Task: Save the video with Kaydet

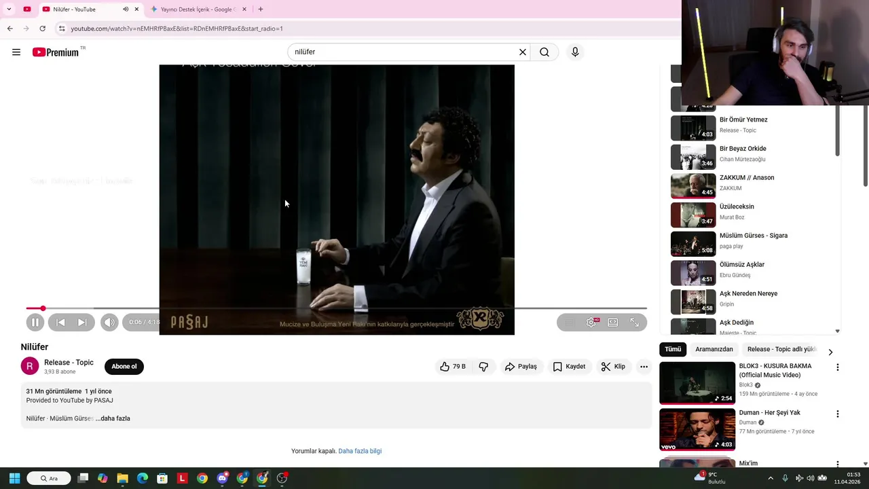Action: coord(569,367)
